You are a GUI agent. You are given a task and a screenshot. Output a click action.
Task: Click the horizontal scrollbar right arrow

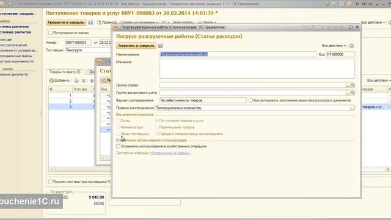[x=388, y=169]
